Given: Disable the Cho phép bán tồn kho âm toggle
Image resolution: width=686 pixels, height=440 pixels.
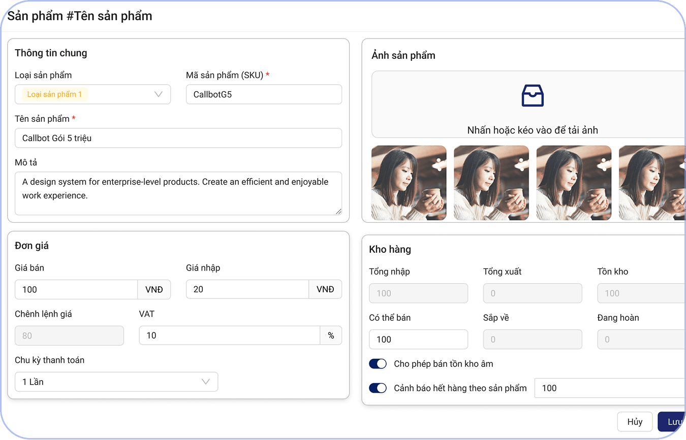Looking at the screenshot, I should (378, 363).
